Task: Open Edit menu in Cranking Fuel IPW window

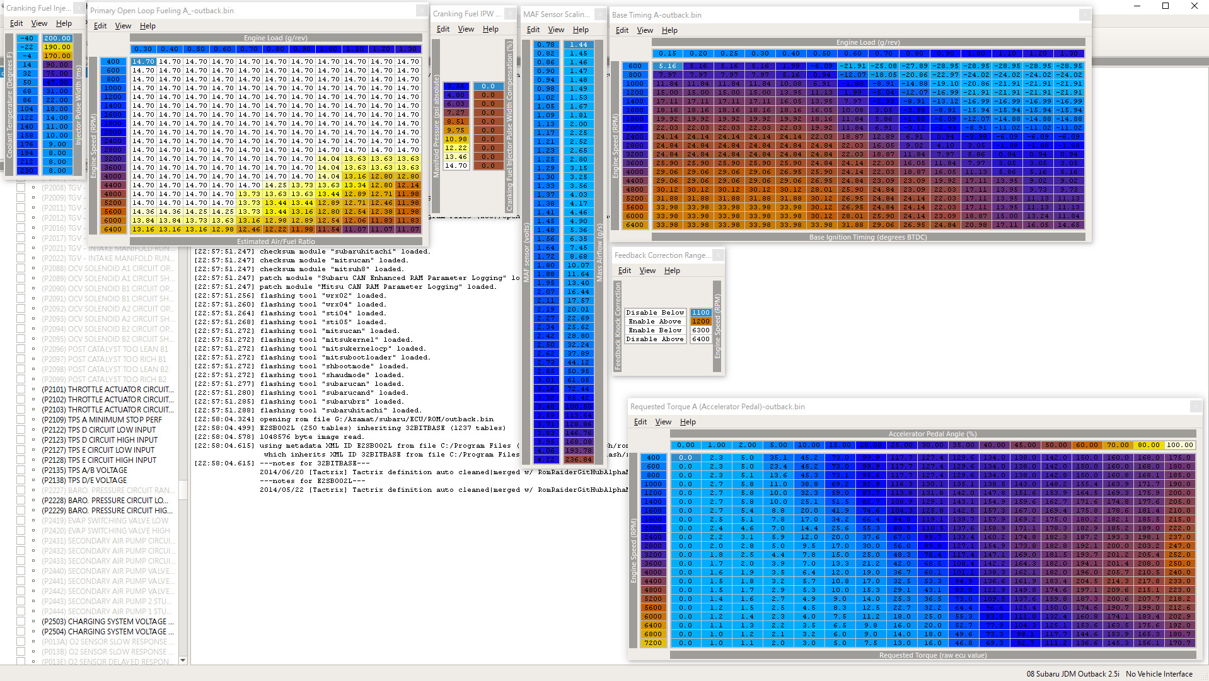Action: click(x=443, y=29)
